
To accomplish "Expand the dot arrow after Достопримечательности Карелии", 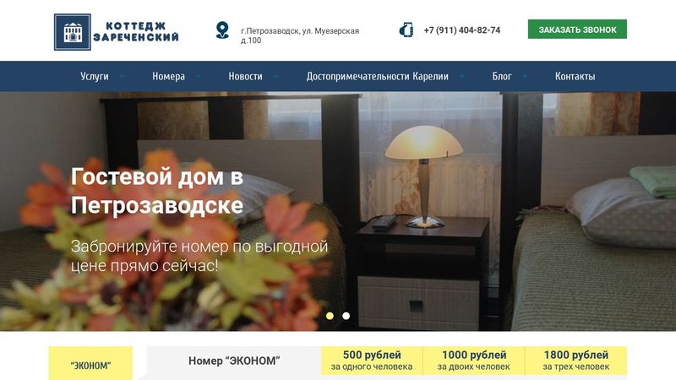I will pyautogui.click(x=462, y=76).
